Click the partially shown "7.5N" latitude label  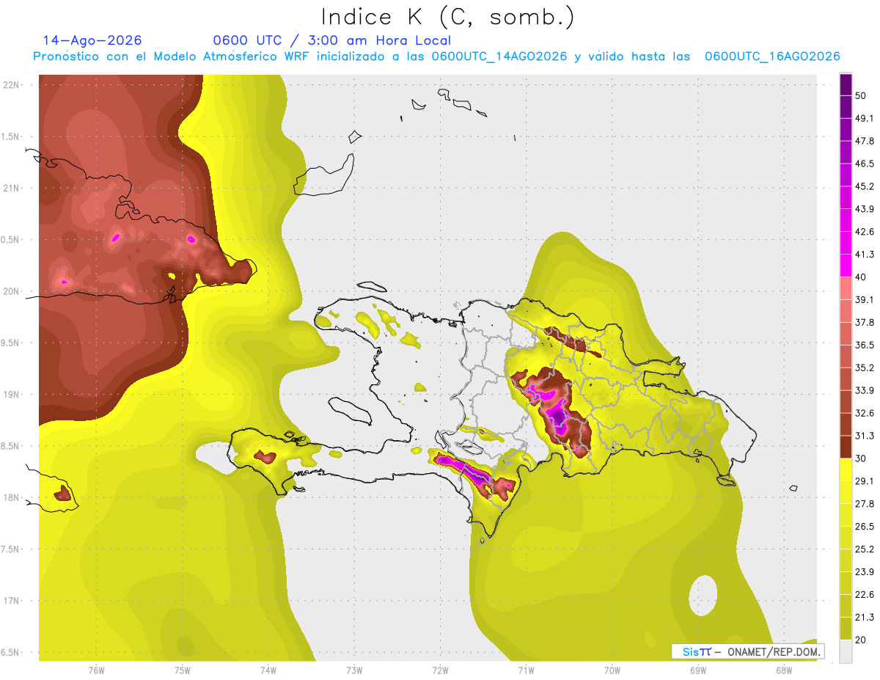pos(10,549)
